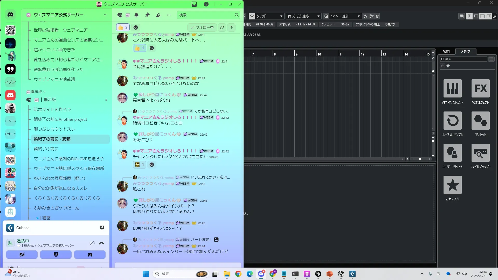Open Loops & Samples tile
498x280 pixels.
coord(452,121)
